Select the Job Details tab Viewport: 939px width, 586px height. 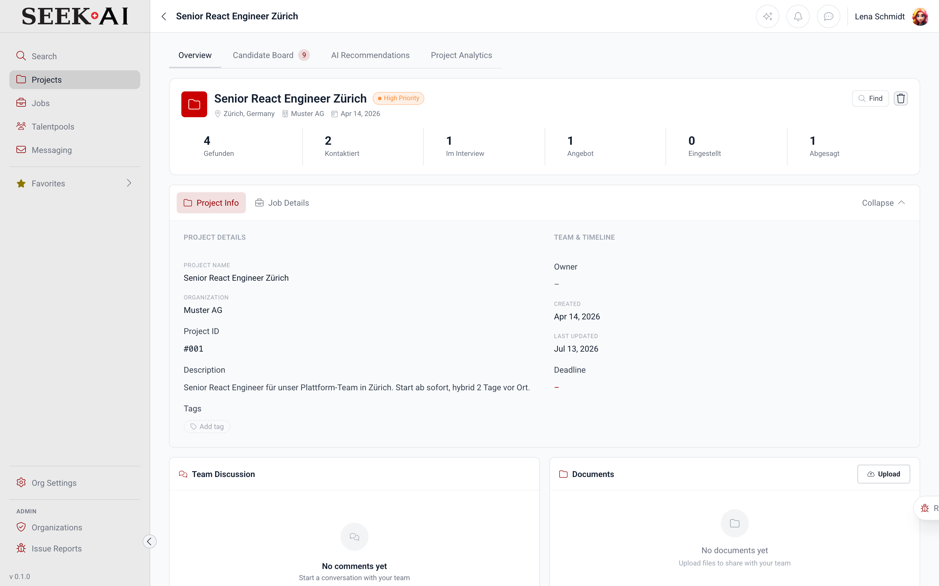pyautogui.click(x=282, y=203)
